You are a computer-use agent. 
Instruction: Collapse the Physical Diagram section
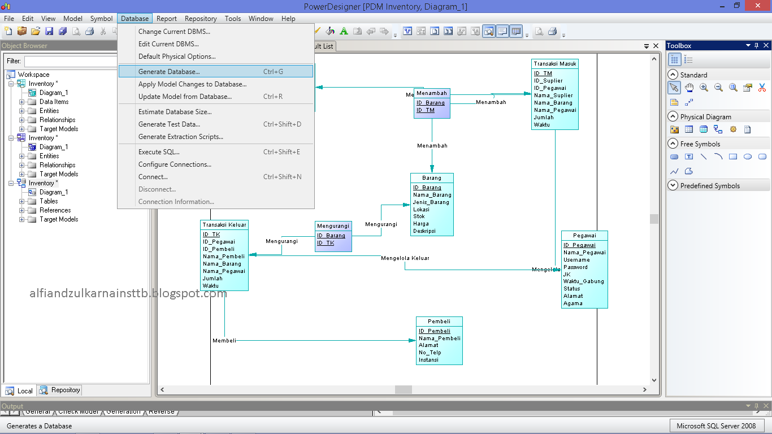(x=673, y=116)
